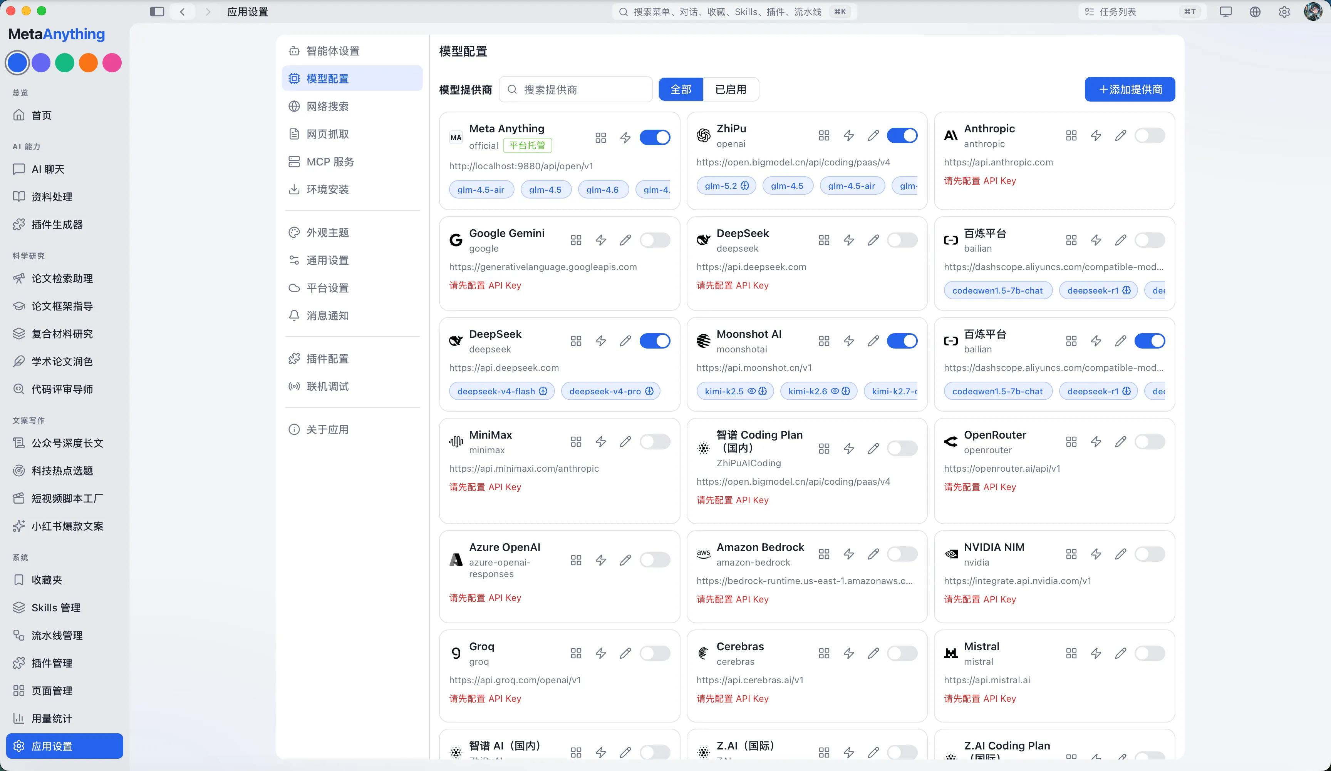This screenshot has width=1331, height=771.
Task: Click the edit pencil on ZhiPu card
Action: 873,136
